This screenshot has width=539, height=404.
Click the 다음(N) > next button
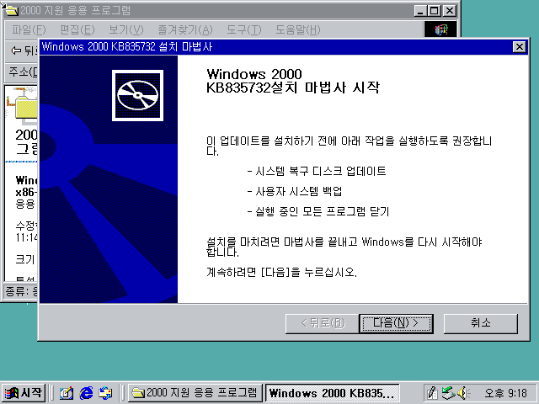pos(396,323)
